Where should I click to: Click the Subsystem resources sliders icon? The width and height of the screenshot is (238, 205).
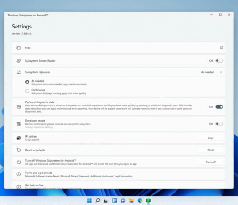(x=19, y=72)
